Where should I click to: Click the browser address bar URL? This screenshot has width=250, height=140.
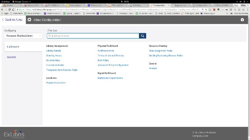(113, 10)
